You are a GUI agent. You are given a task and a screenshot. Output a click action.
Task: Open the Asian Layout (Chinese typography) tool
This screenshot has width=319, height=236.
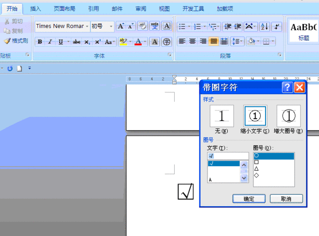(250, 26)
